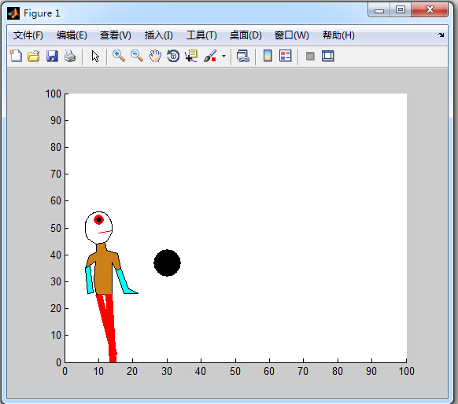Enable the Pan hand tool
Viewport: 458px width, 404px height.
(x=155, y=56)
